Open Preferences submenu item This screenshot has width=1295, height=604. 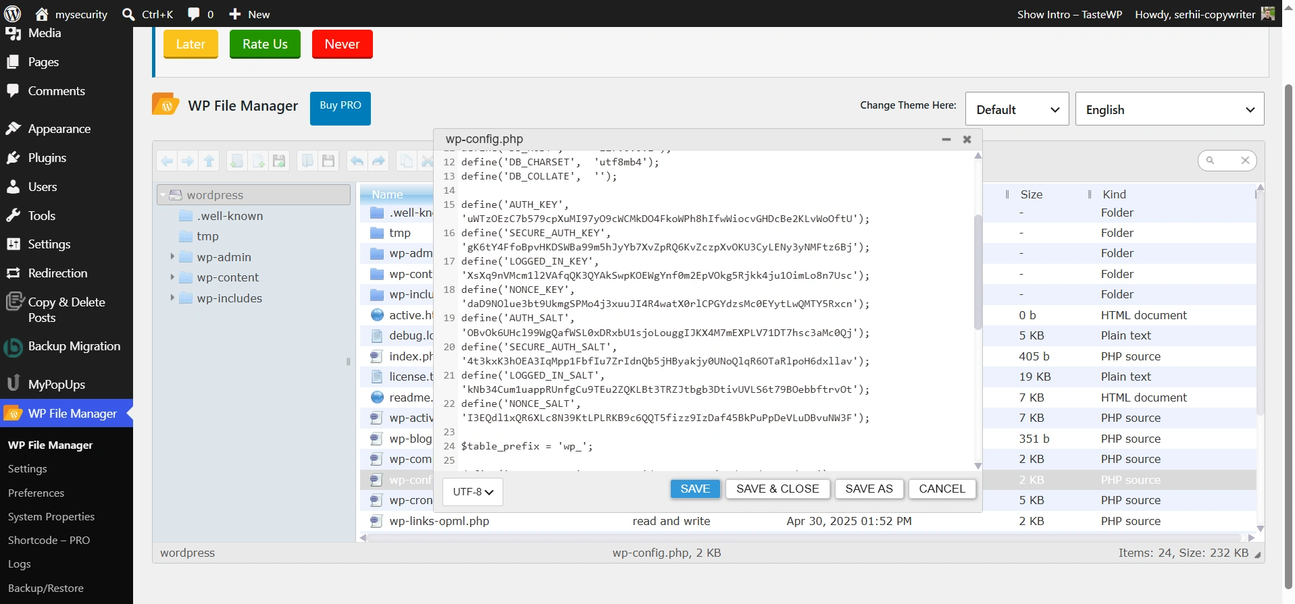pos(36,493)
